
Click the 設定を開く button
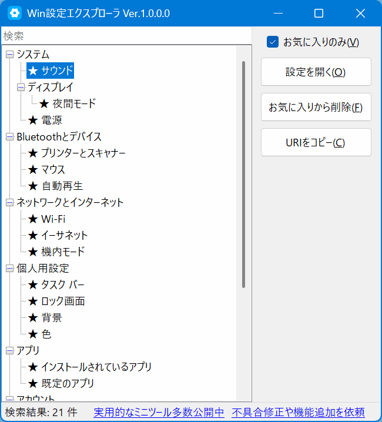point(316,72)
